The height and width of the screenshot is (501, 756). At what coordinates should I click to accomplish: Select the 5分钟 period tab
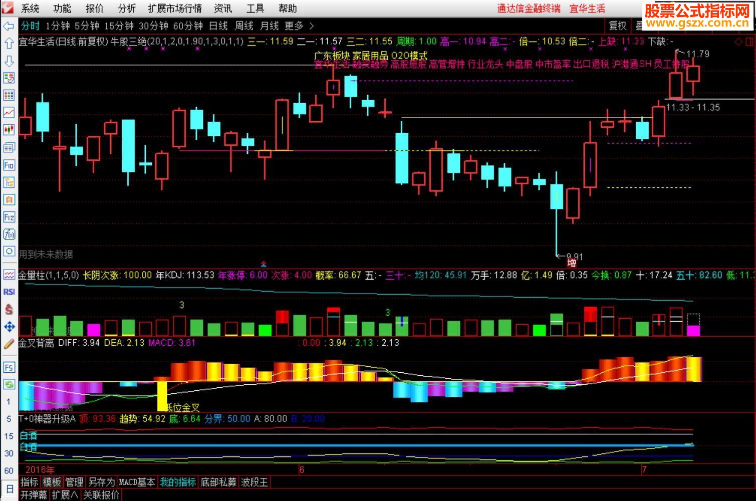[87, 26]
